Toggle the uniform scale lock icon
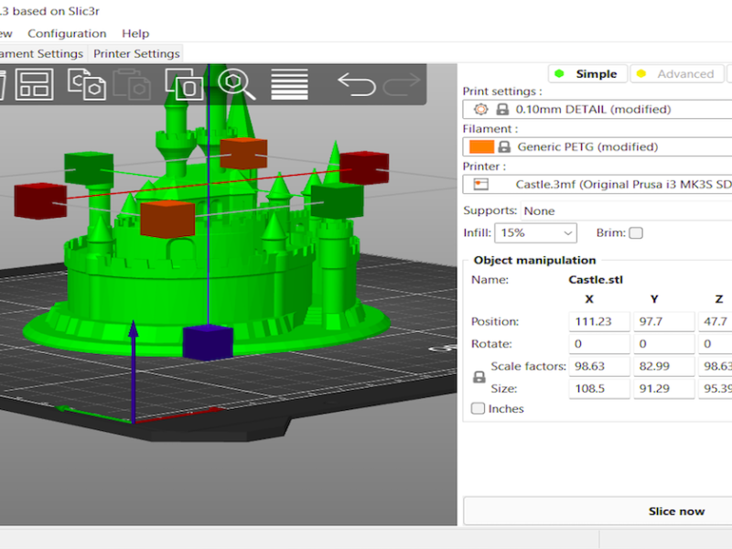The height and width of the screenshot is (549, 732). [479, 377]
